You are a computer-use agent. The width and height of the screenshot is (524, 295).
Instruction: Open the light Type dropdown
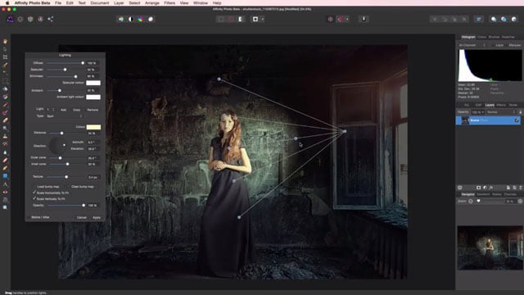64,116
